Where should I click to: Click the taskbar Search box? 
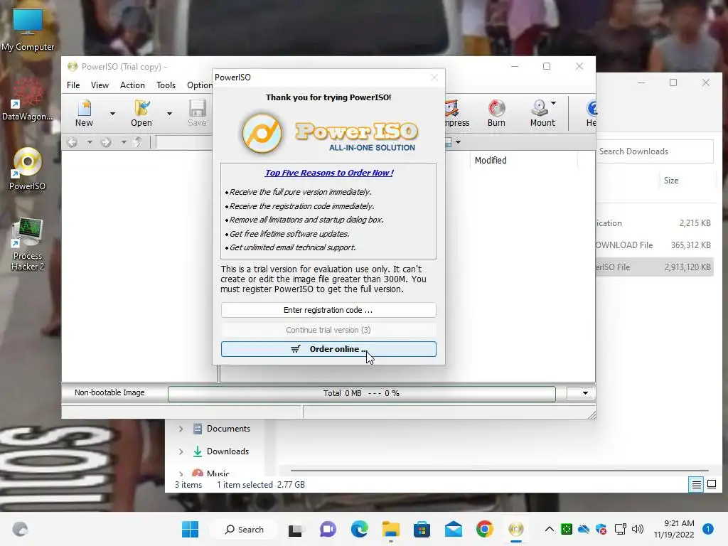click(245, 529)
